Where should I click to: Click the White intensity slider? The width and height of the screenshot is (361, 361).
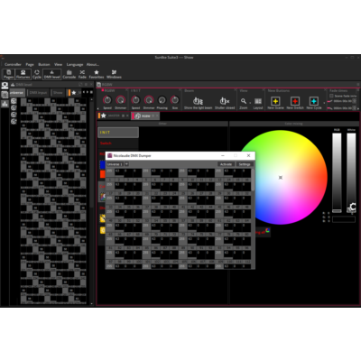pyautogui.click(x=351, y=172)
